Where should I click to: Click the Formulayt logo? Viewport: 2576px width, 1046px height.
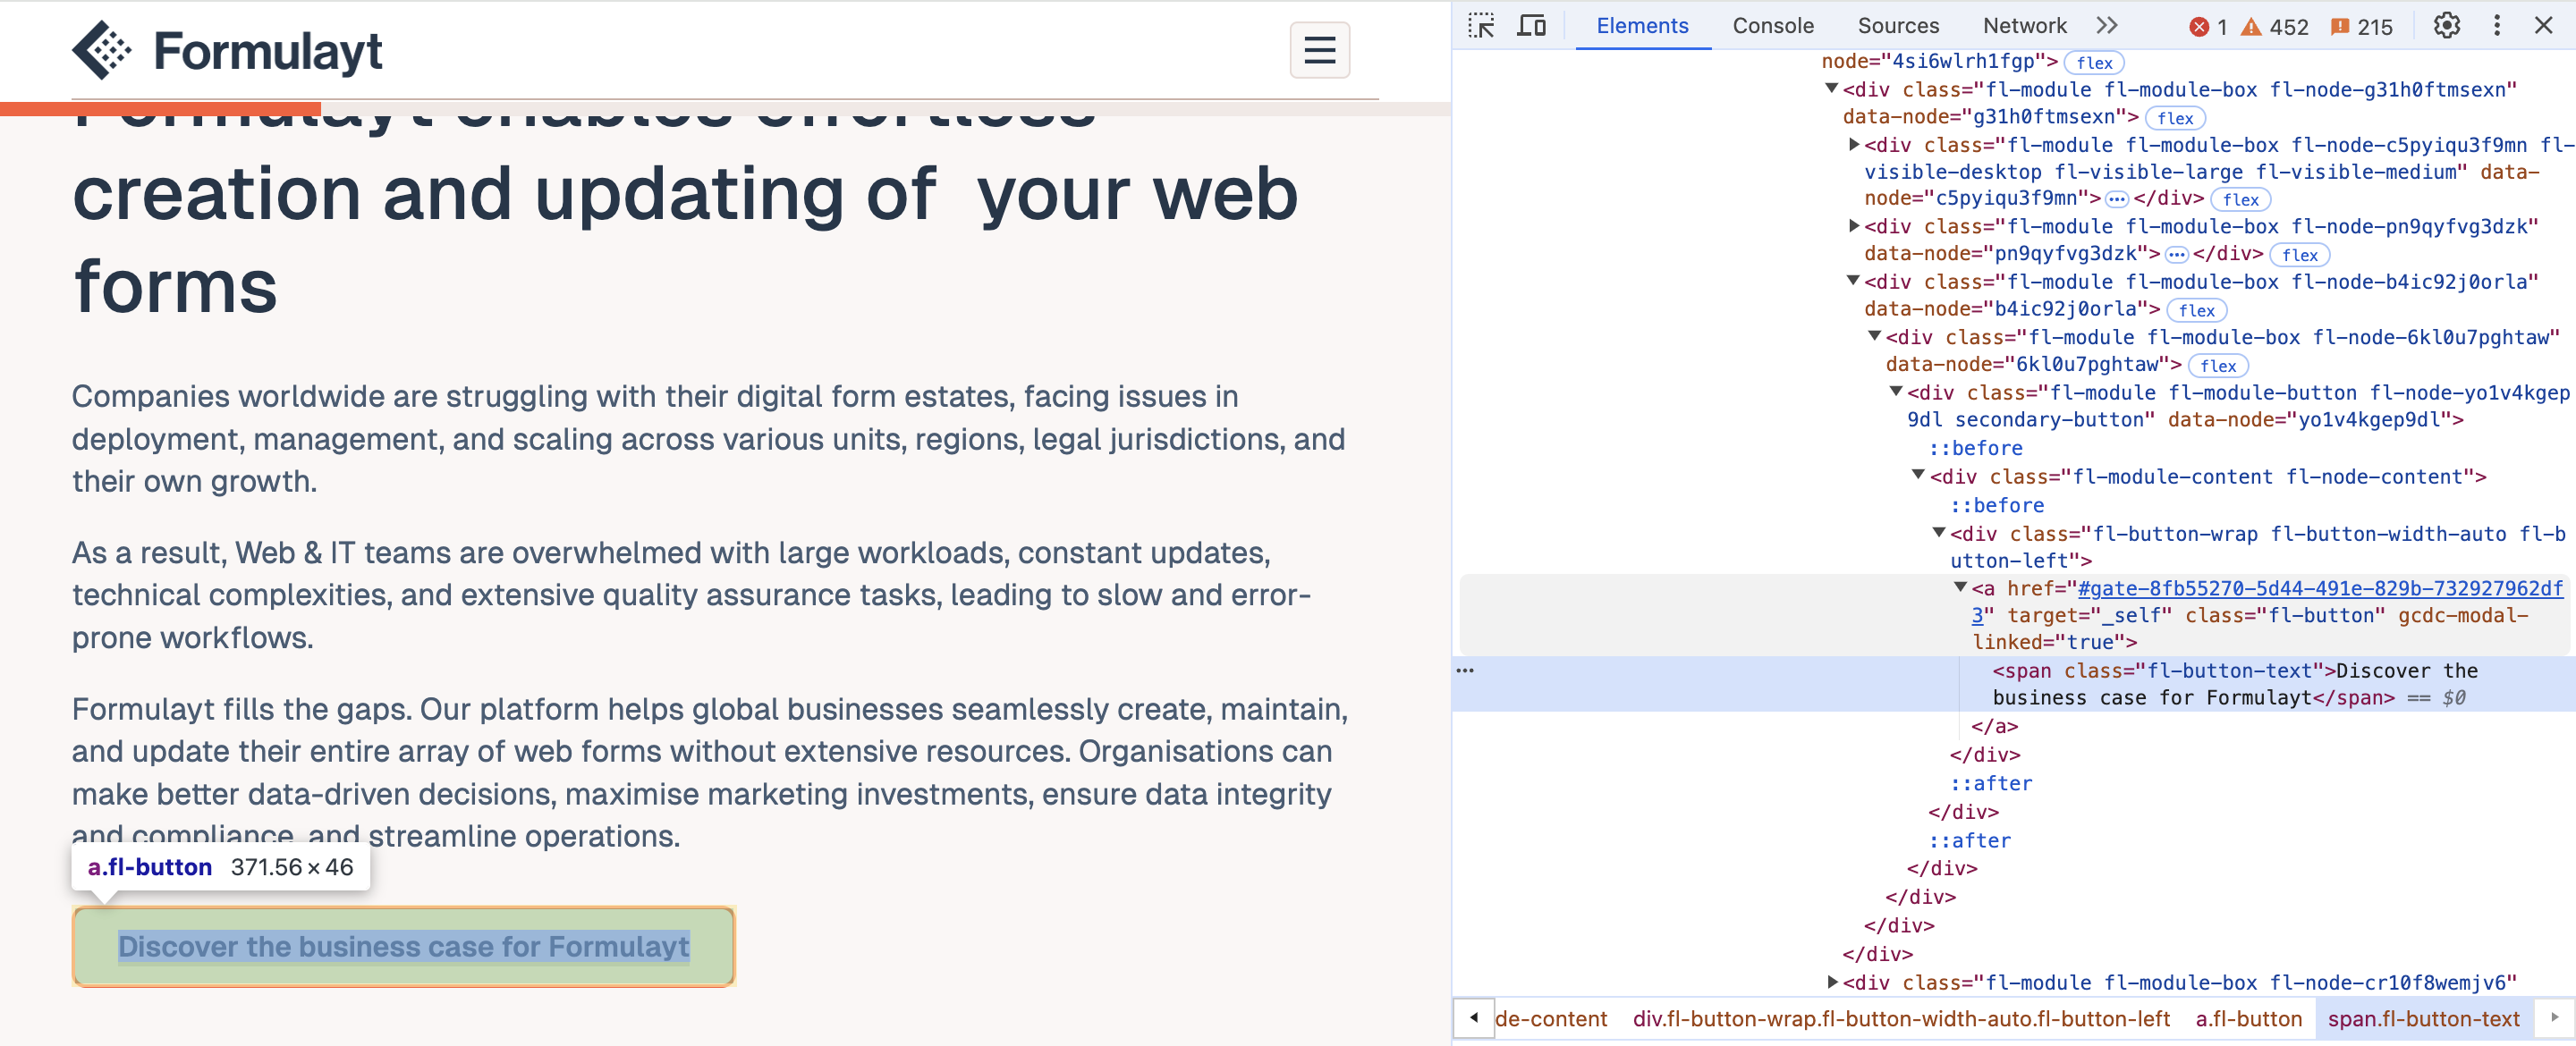point(227,50)
